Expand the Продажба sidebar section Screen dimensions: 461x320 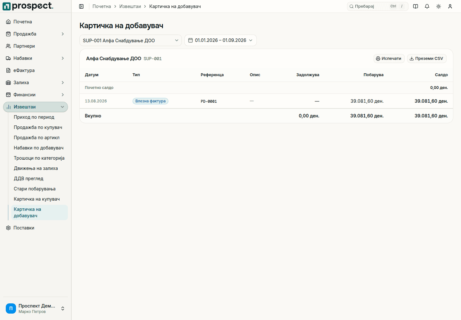(x=36, y=34)
